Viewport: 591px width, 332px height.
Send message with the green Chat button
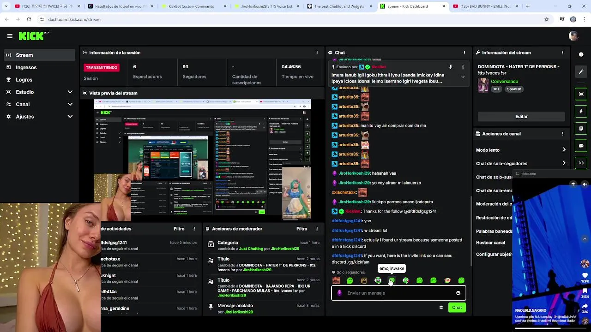point(457,308)
